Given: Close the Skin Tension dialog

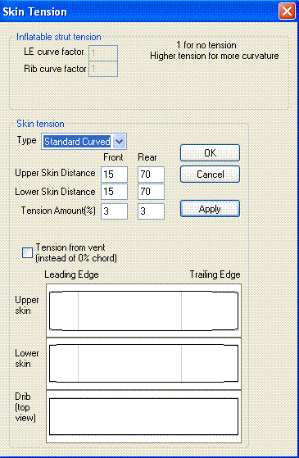Looking at the screenshot, I should coord(287,11).
